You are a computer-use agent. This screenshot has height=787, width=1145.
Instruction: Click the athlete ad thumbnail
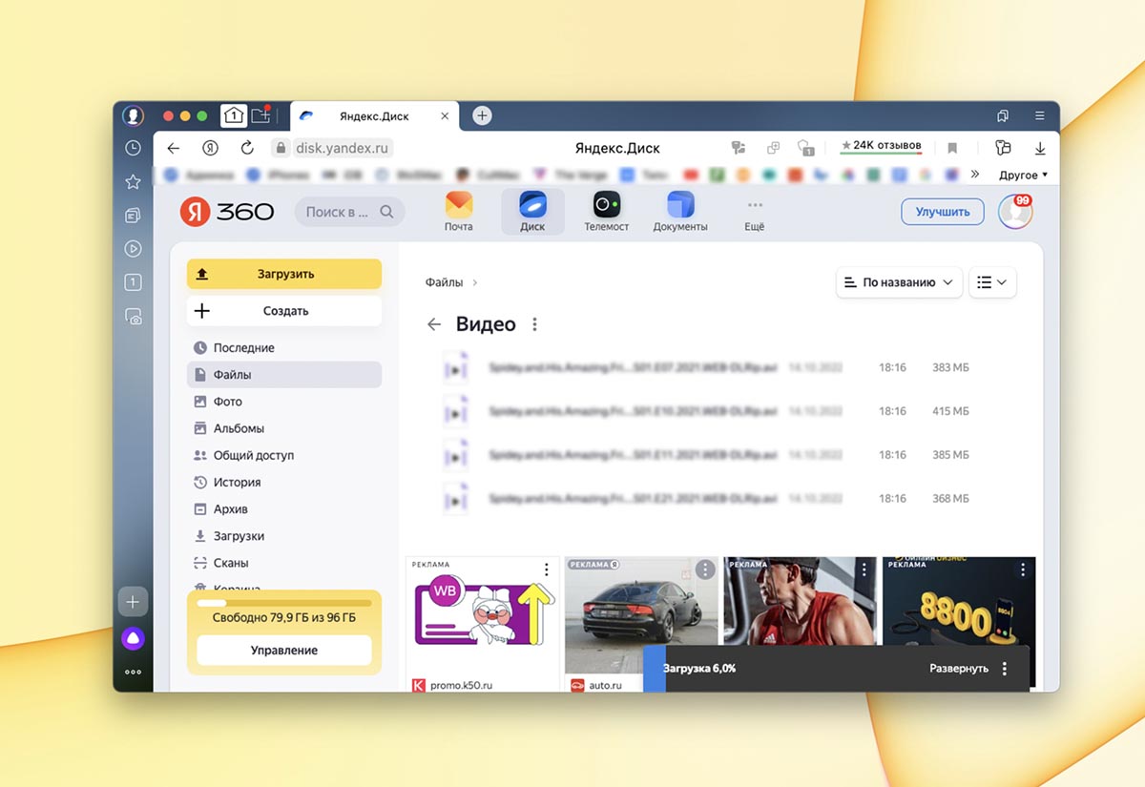coord(800,601)
